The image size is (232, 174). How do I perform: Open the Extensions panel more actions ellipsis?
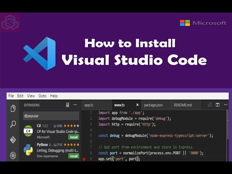(x=75, y=105)
